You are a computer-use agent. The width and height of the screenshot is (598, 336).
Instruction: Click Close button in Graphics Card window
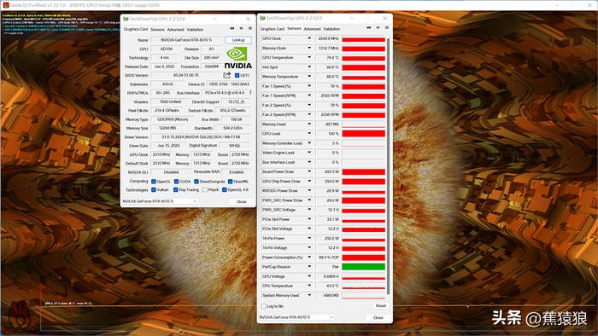242,201
